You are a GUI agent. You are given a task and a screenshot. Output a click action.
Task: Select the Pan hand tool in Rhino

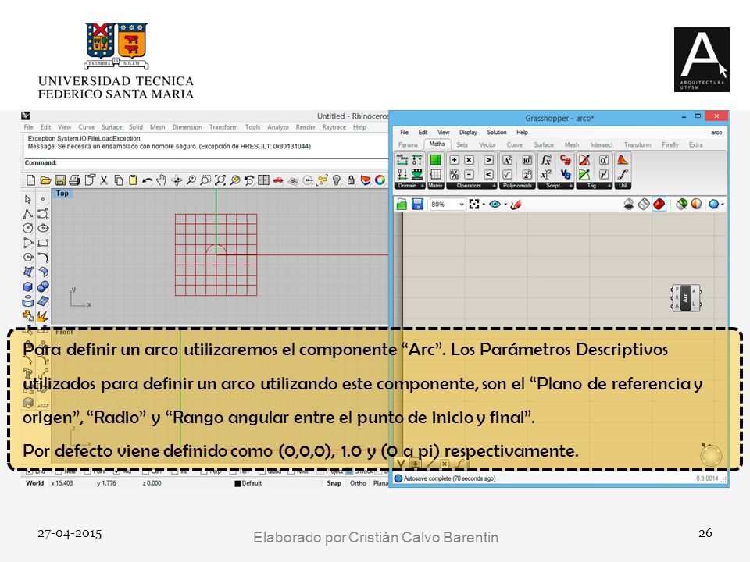(x=162, y=180)
